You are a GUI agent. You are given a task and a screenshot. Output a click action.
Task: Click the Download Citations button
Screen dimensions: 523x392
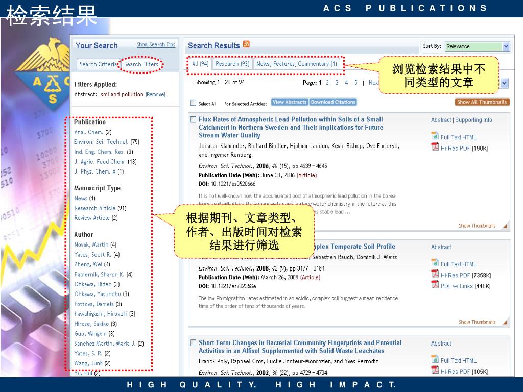click(x=333, y=102)
